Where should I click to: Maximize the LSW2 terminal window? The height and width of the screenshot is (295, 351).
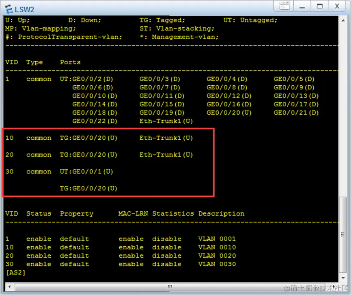320,6
